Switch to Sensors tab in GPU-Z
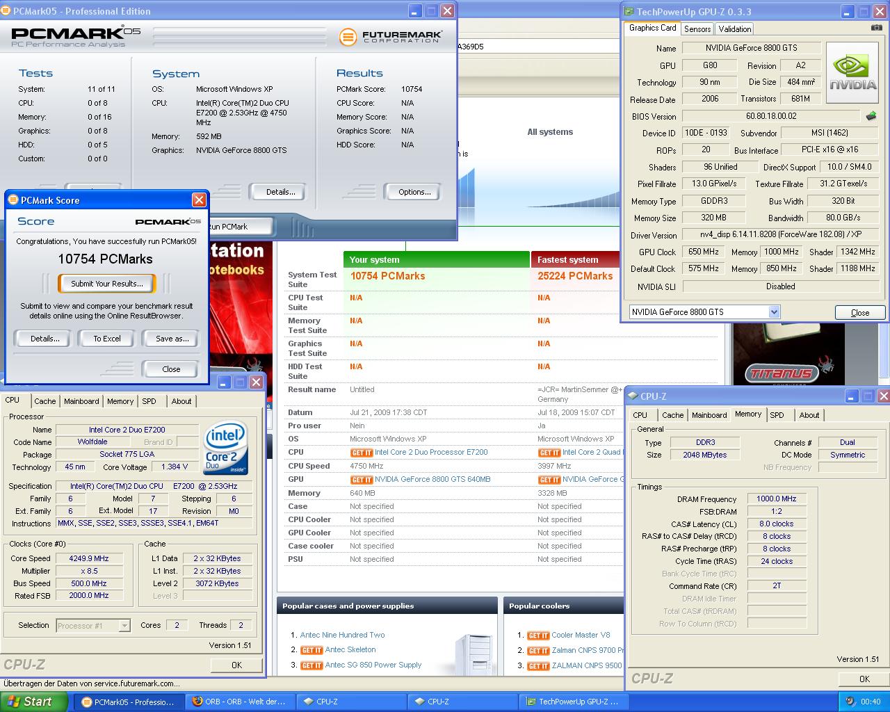This screenshot has height=712, width=890. pos(697,29)
